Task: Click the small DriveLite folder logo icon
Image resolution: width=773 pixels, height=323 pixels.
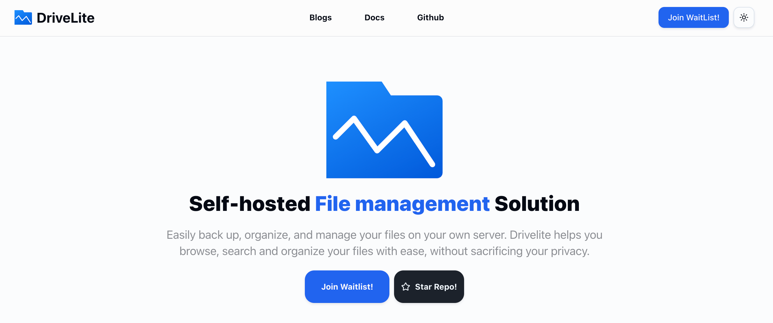Action: point(23,17)
